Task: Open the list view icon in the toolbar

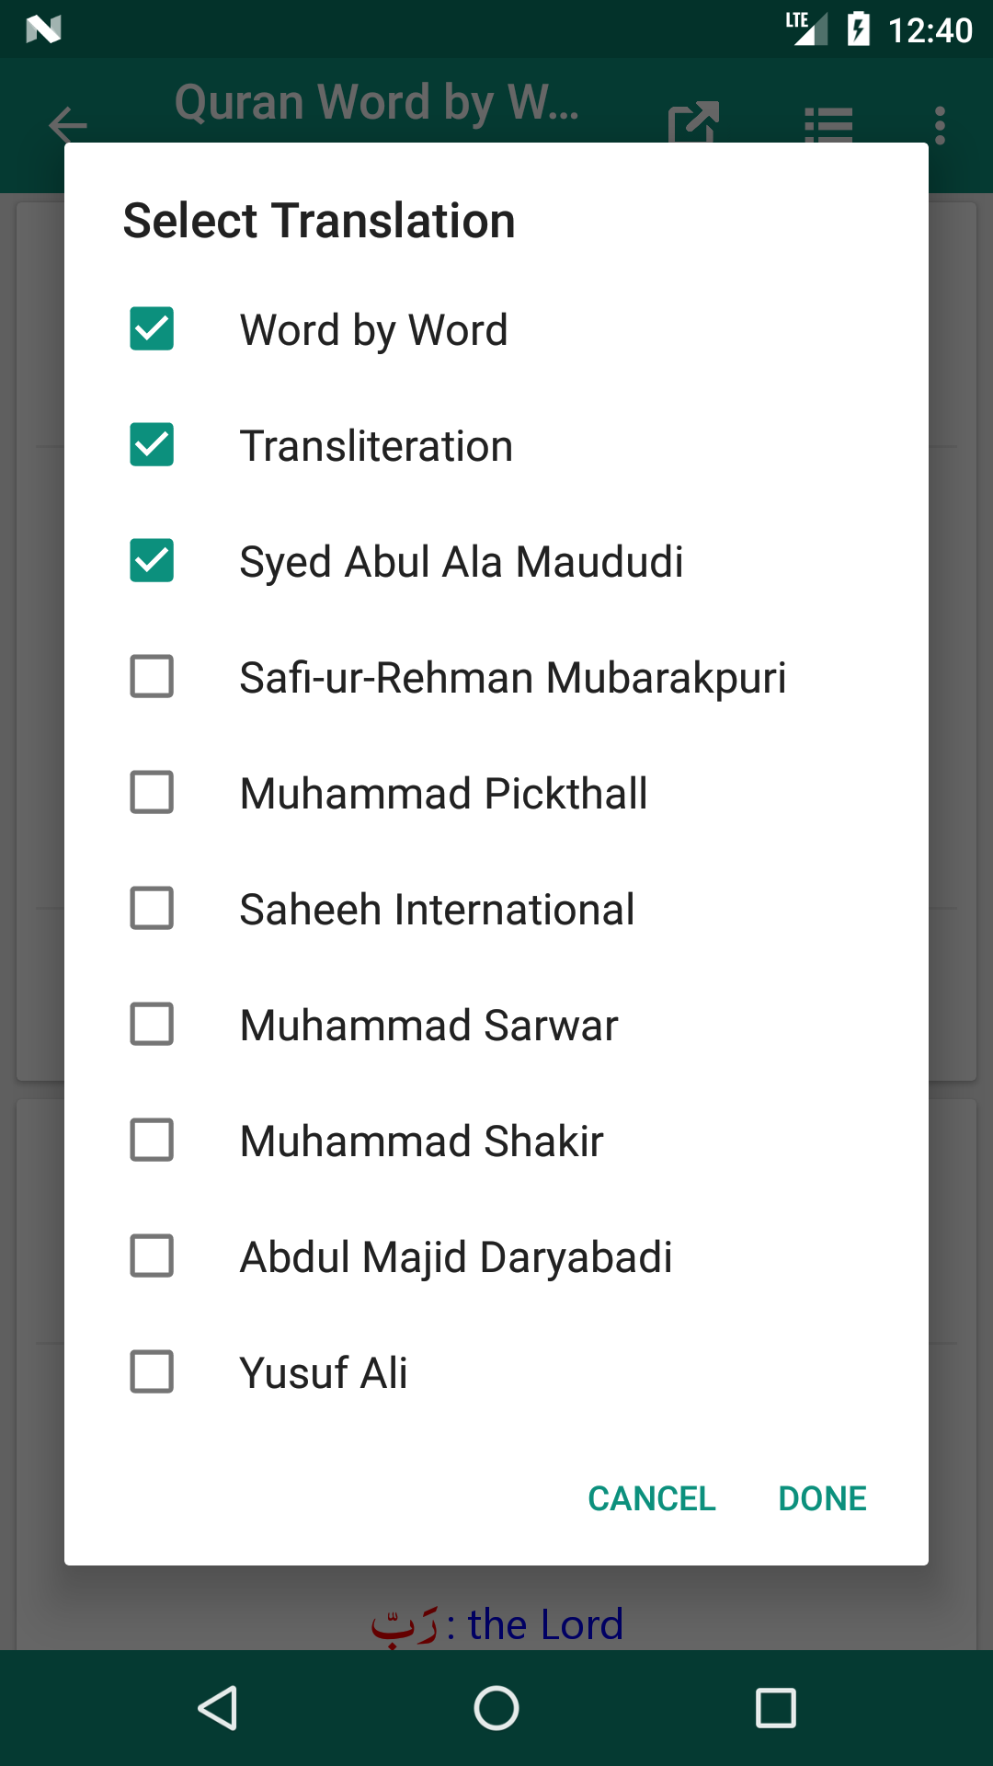Action: coord(828,125)
